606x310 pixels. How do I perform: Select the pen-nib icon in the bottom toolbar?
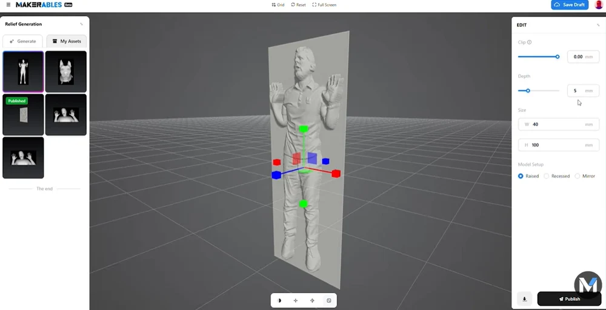312,300
